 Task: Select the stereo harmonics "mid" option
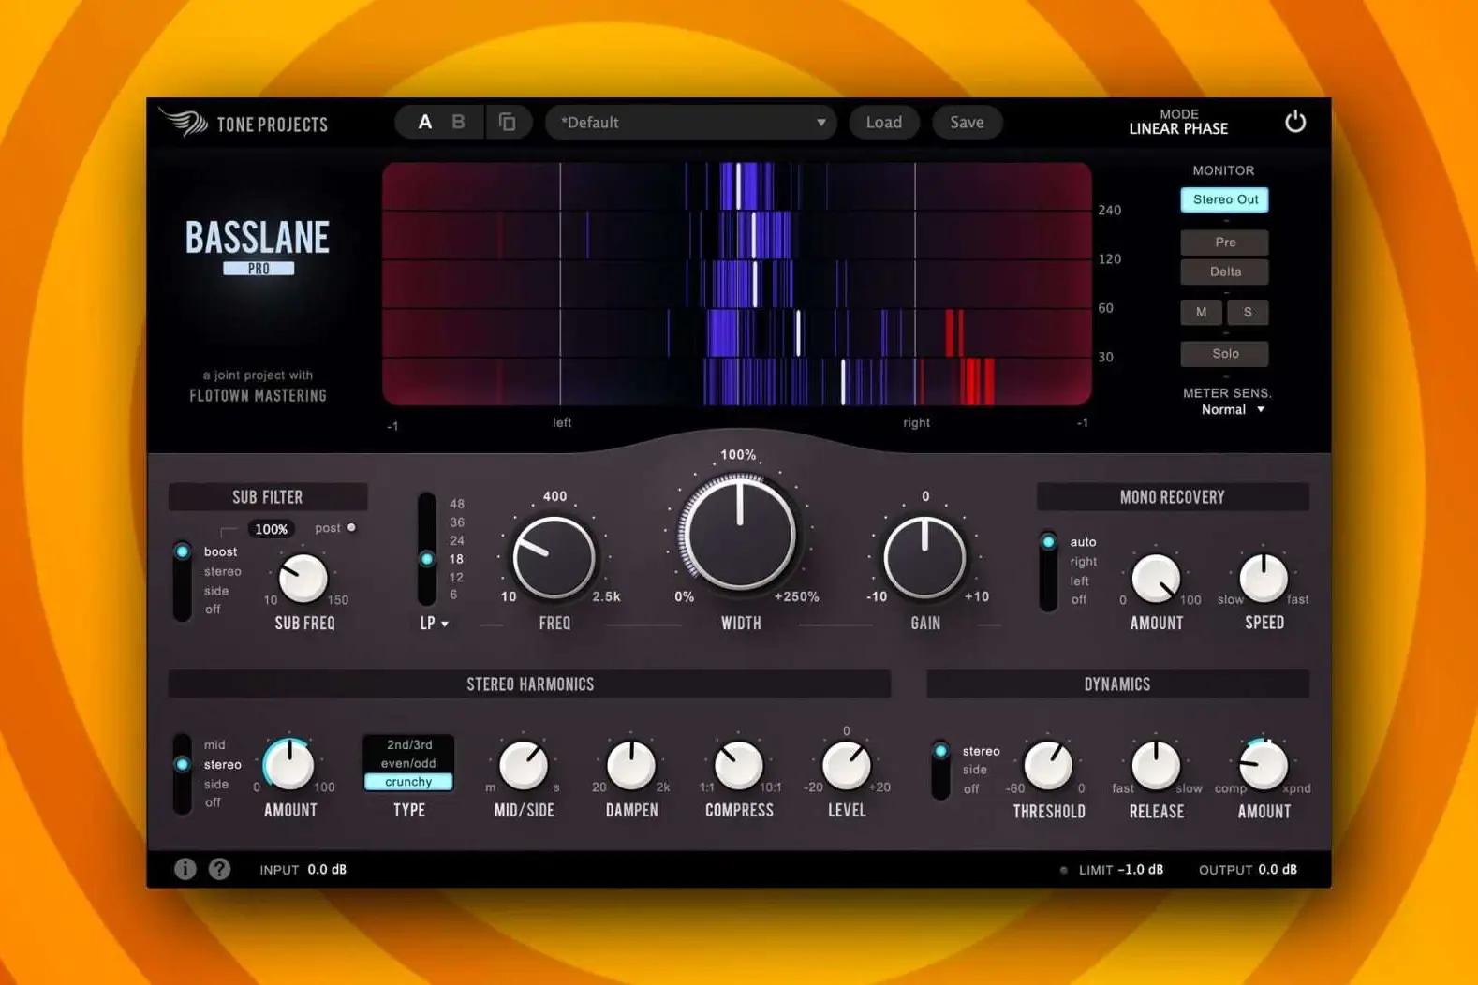click(x=214, y=745)
